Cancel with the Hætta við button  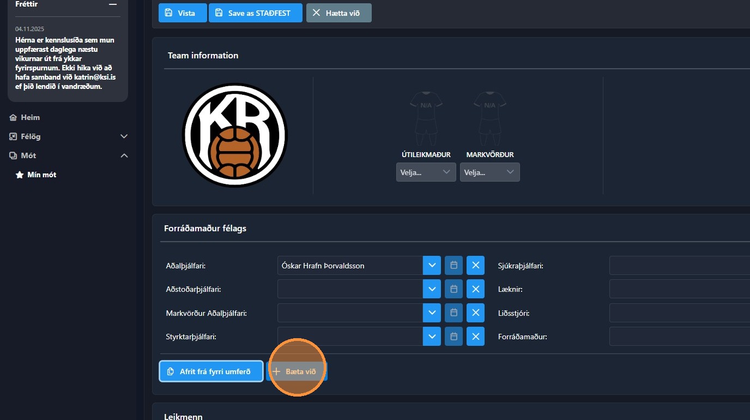tap(339, 13)
